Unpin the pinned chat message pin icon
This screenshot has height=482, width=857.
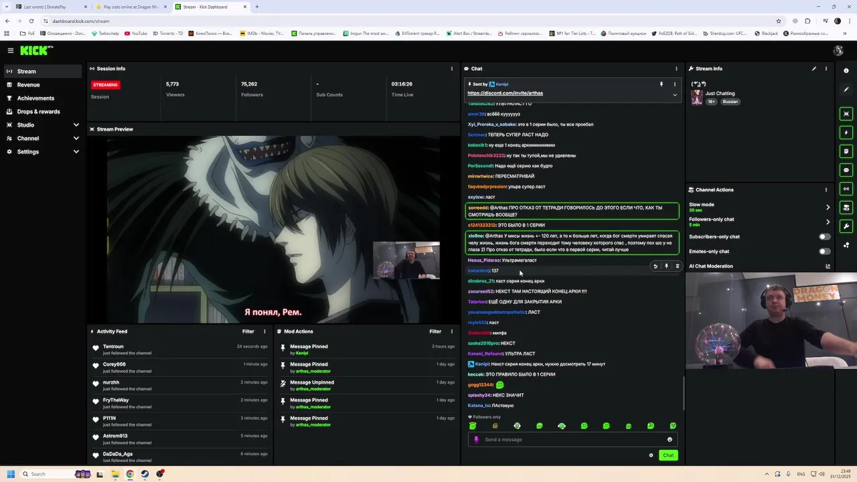click(x=661, y=84)
